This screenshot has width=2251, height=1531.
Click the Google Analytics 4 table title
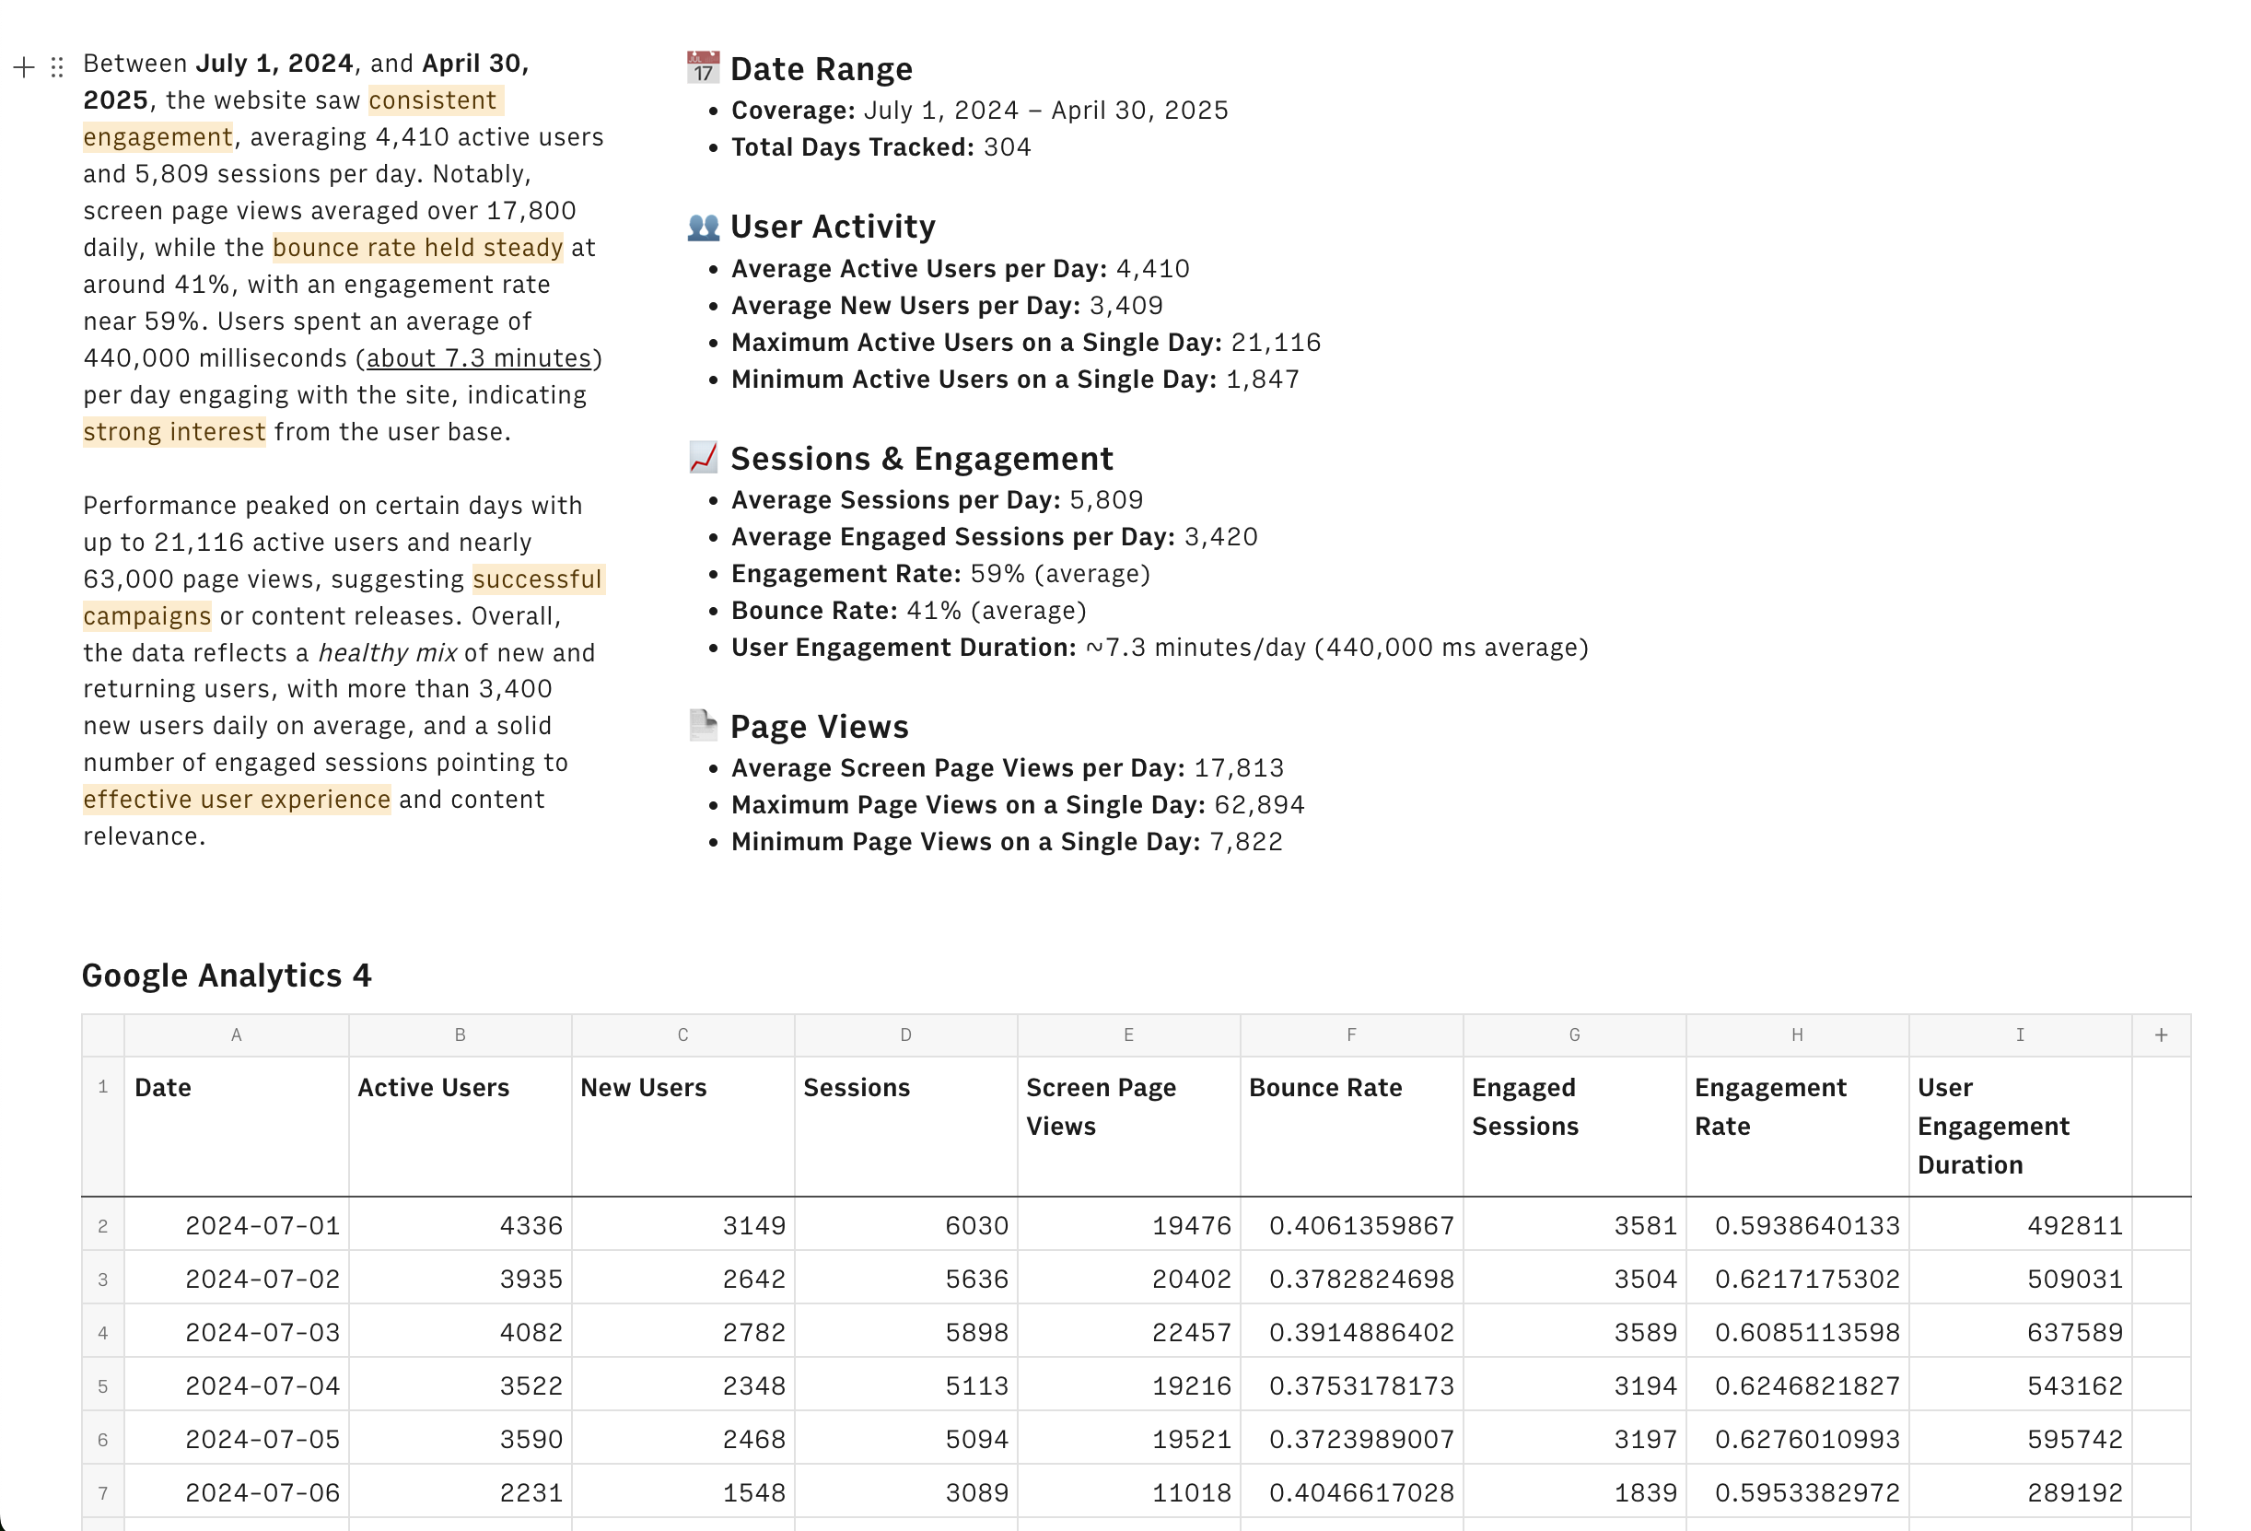point(227,975)
